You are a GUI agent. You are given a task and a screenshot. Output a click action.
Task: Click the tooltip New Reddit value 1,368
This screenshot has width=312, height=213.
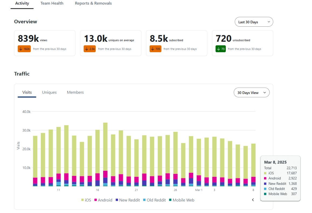293,184
